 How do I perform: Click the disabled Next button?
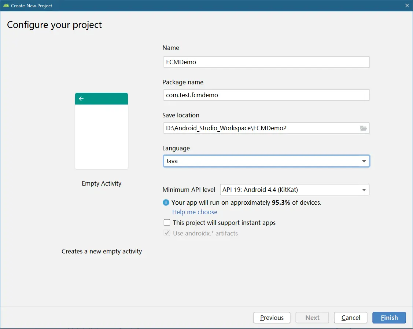click(312, 318)
